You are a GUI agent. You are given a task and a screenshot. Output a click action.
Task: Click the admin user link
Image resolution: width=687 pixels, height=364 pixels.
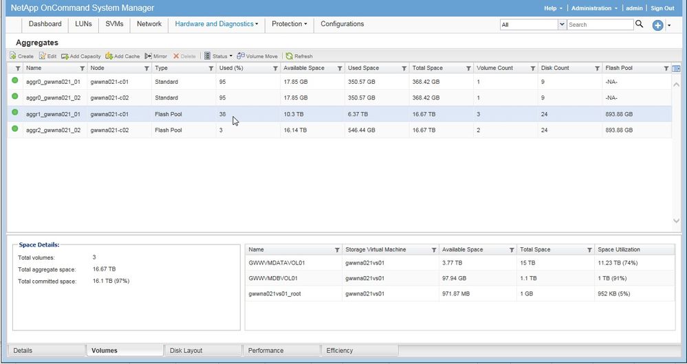click(634, 8)
